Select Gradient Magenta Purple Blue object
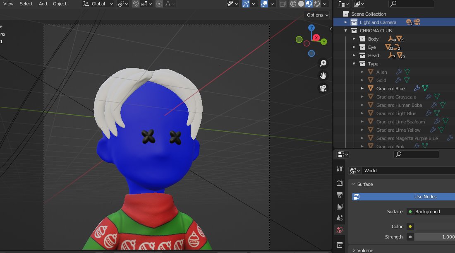 pos(407,138)
